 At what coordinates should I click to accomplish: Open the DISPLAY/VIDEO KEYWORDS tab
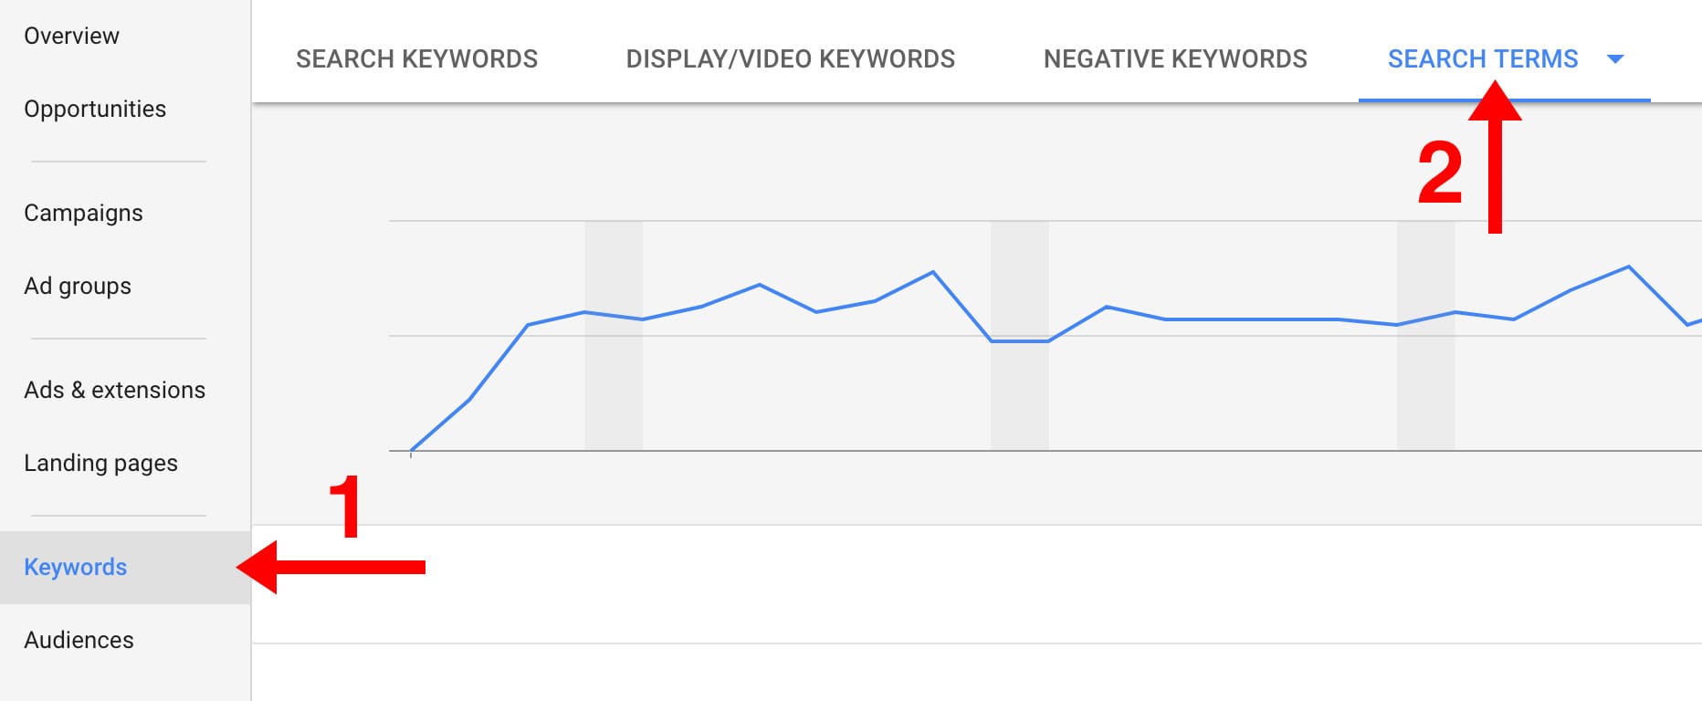point(790,58)
